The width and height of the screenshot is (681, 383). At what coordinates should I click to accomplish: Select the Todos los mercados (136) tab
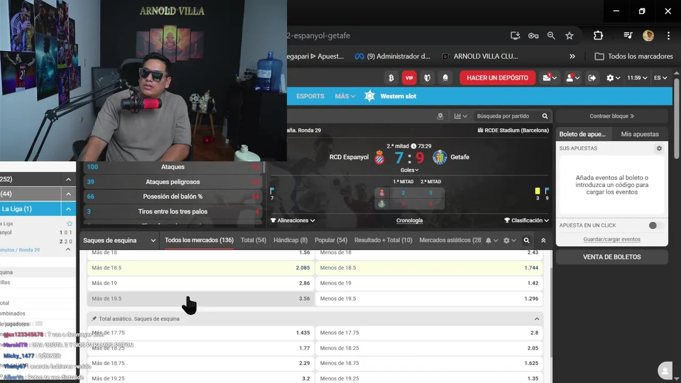click(199, 240)
